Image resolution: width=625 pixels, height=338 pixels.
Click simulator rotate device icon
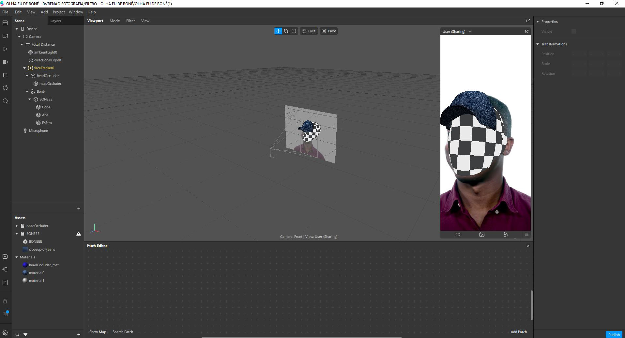tap(505, 235)
